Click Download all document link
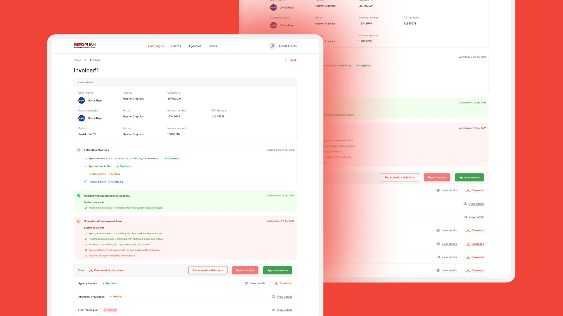This screenshot has height=316, width=563. click(109, 270)
